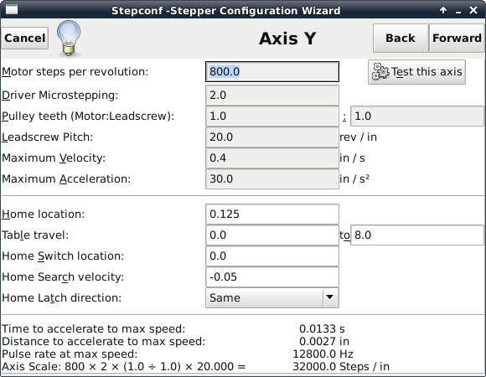Select the Maximum Velocity input field

click(x=272, y=158)
